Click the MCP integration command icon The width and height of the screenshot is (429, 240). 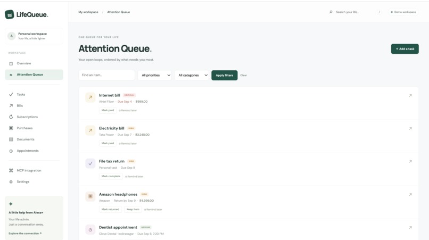coord(11,170)
